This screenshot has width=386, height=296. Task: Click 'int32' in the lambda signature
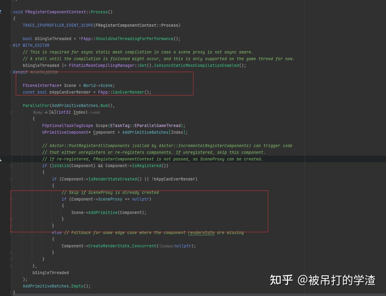coord(65,112)
